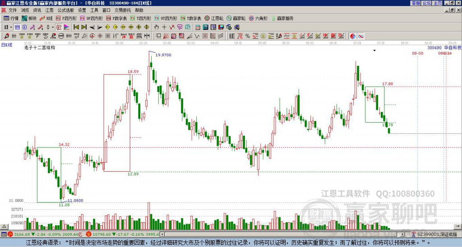The image size is (462, 247).
Task: Click the 板块 toolbar button
Action: point(29,18)
